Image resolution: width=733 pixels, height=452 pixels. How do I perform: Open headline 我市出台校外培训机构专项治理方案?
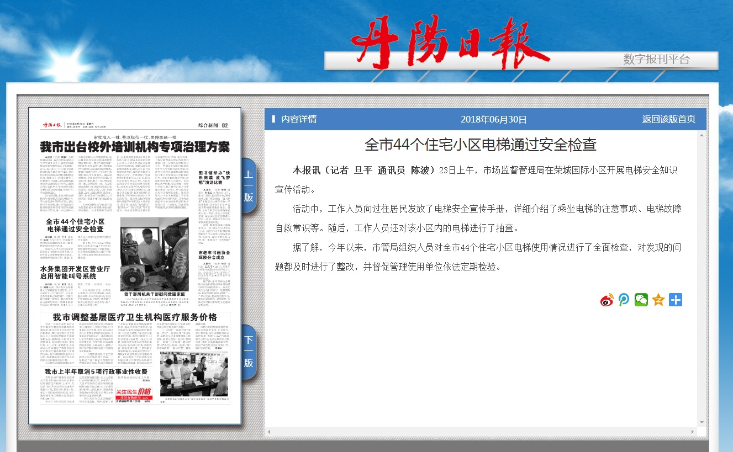[x=134, y=147]
